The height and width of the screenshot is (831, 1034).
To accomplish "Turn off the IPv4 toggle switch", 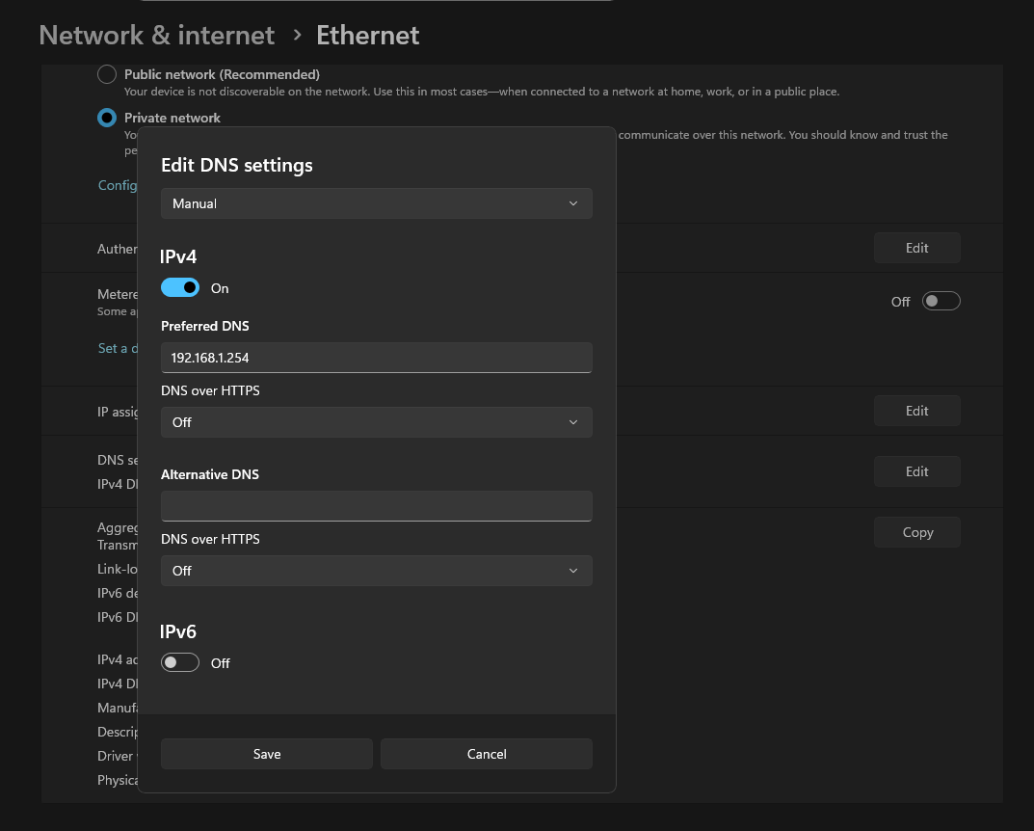I will (x=180, y=287).
